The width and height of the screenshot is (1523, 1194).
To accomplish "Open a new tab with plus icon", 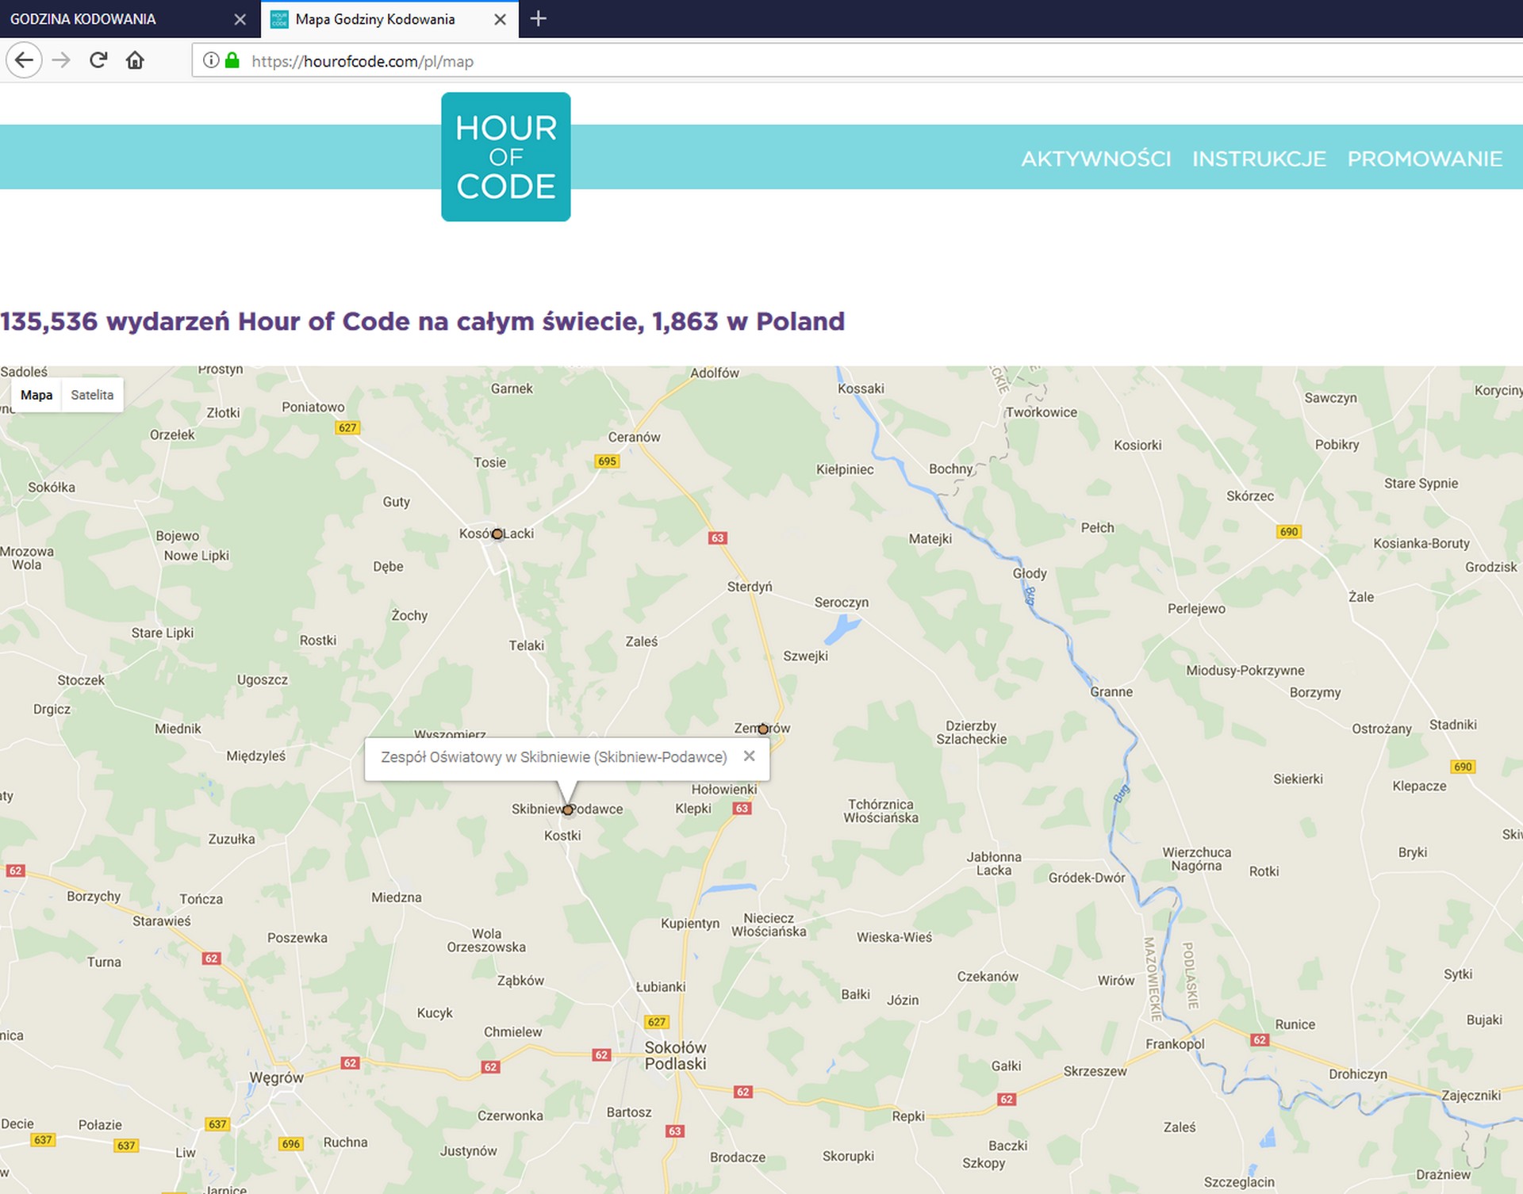I will tap(538, 18).
